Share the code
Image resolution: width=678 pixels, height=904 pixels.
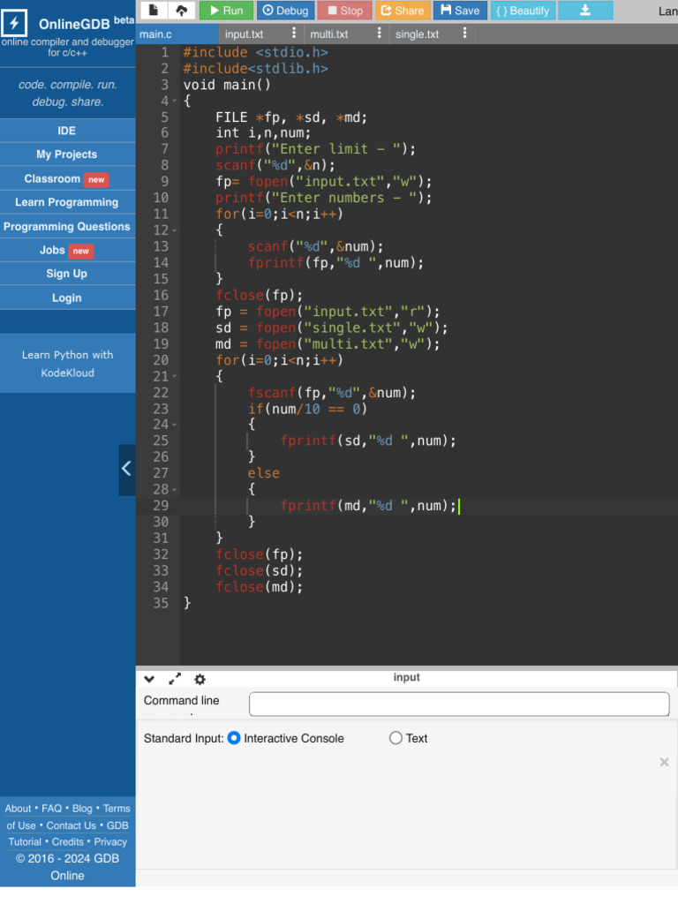[403, 11]
